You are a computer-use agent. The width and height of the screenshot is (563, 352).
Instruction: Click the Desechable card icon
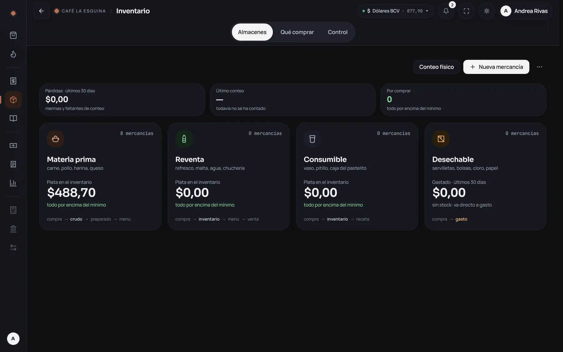pos(441,139)
